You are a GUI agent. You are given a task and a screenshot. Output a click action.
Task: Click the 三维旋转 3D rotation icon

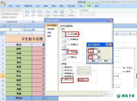pos(70,13)
